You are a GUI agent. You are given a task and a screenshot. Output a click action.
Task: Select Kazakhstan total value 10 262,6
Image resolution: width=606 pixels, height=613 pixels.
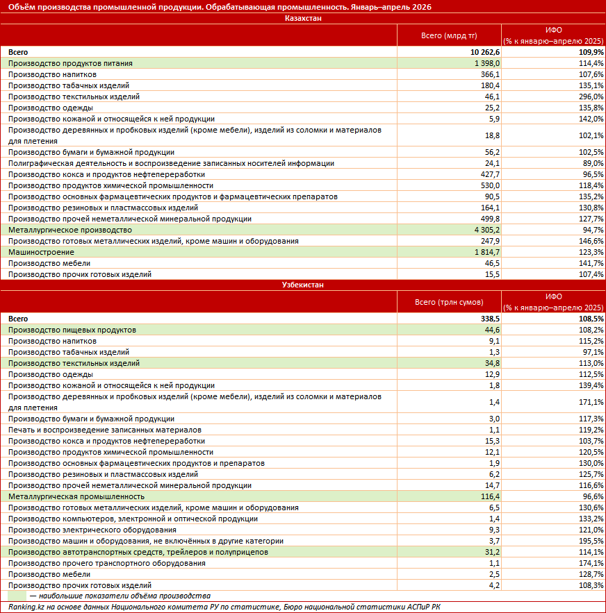tap(485, 52)
